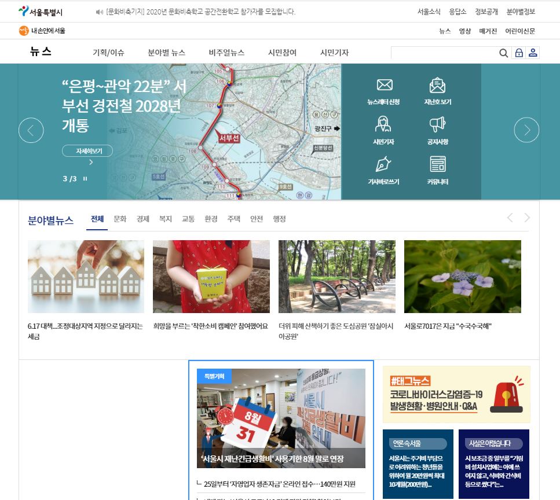Open 서울로7017 수국수국해 article title
The height and width of the screenshot is (500, 560).
(x=448, y=326)
